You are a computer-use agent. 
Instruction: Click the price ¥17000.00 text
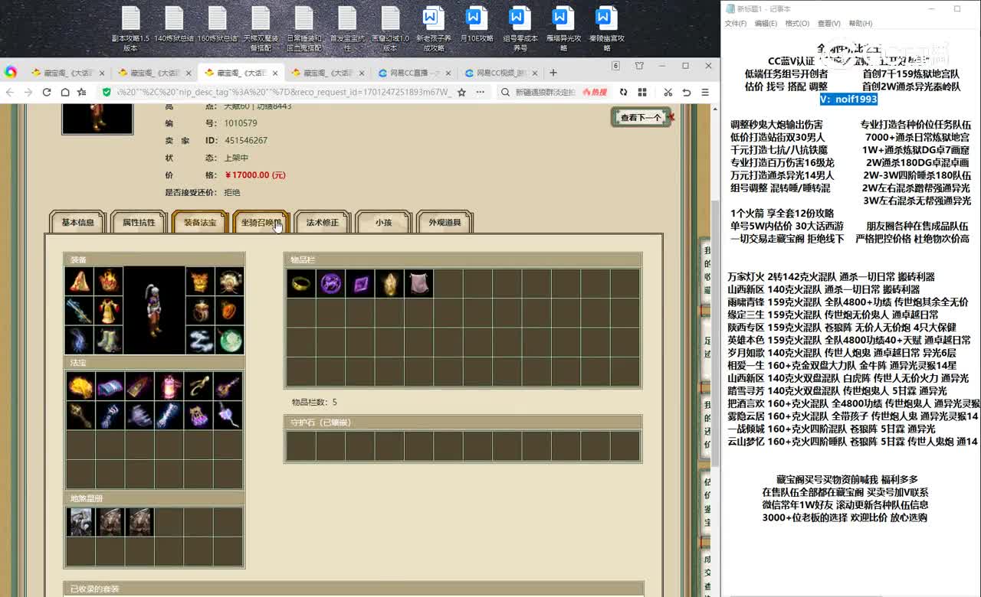click(x=255, y=175)
